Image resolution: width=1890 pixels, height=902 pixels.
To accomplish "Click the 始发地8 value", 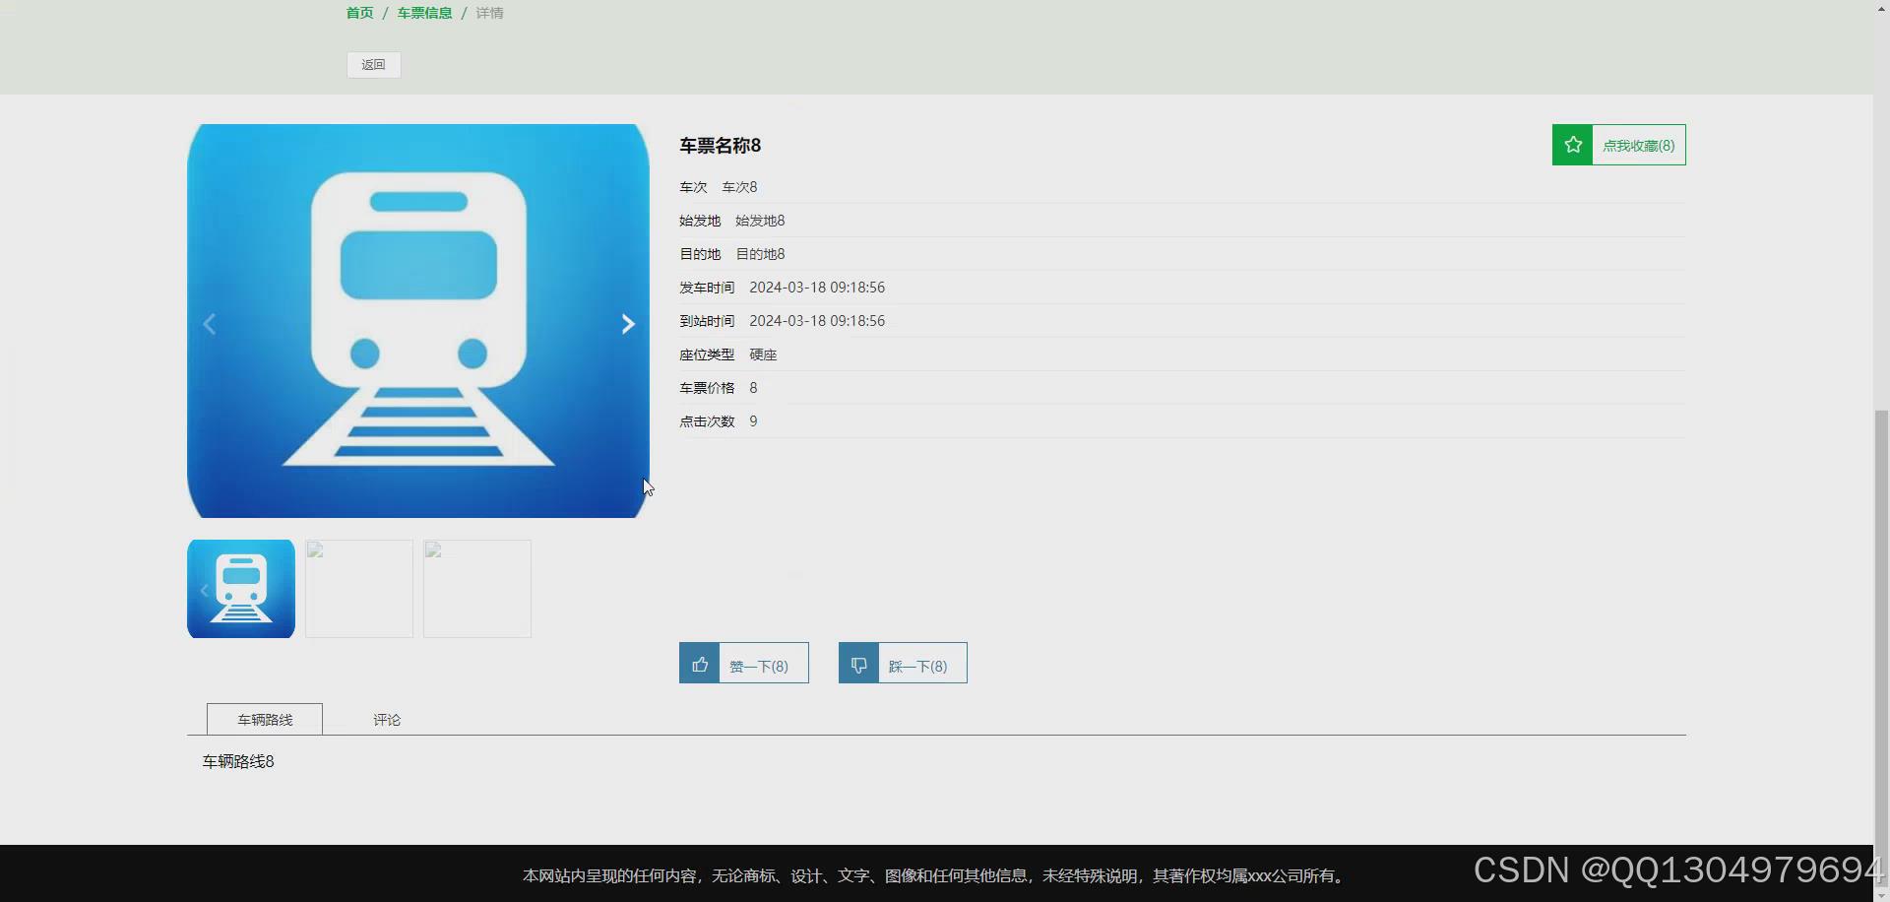I will pos(760,221).
